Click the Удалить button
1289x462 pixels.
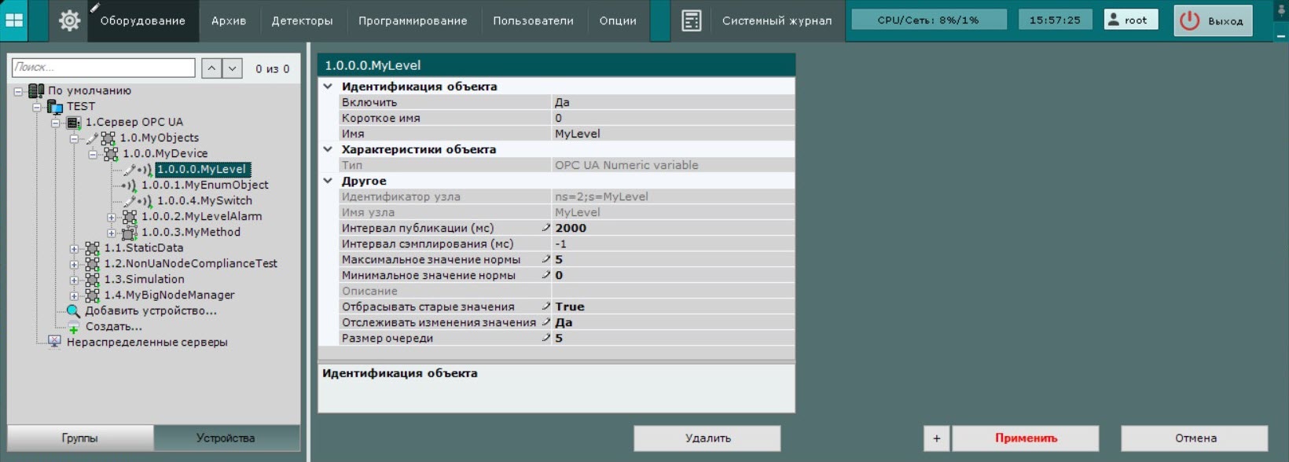pyautogui.click(x=707, y=438)
